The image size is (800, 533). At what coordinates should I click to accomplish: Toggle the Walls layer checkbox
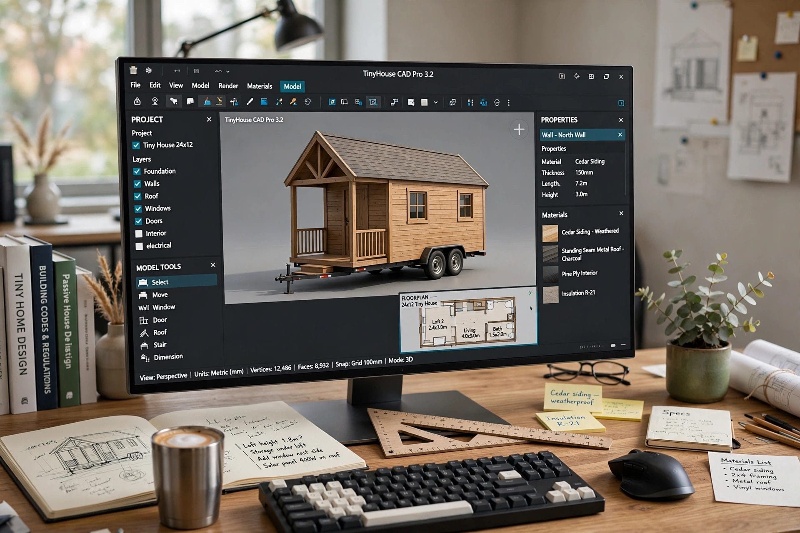137,184
